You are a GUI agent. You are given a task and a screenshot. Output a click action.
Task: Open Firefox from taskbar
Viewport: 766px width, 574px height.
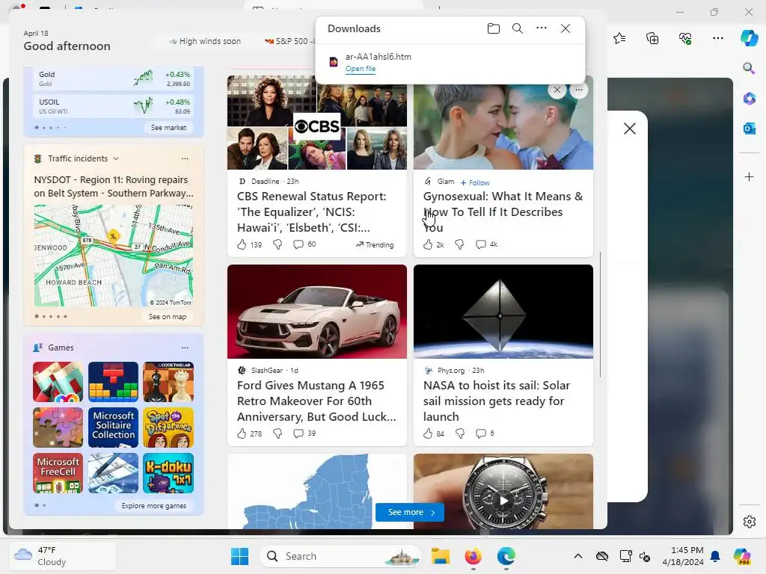pos(473,556)
